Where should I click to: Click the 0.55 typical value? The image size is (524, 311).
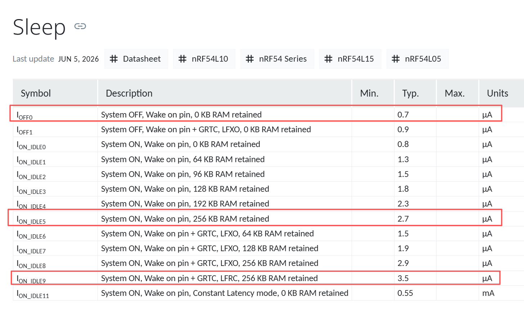point(405,293)
